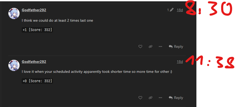Screen dimensions: 235x107
Task: Copy link to the +1 score post
Action: tap(150, 46)
